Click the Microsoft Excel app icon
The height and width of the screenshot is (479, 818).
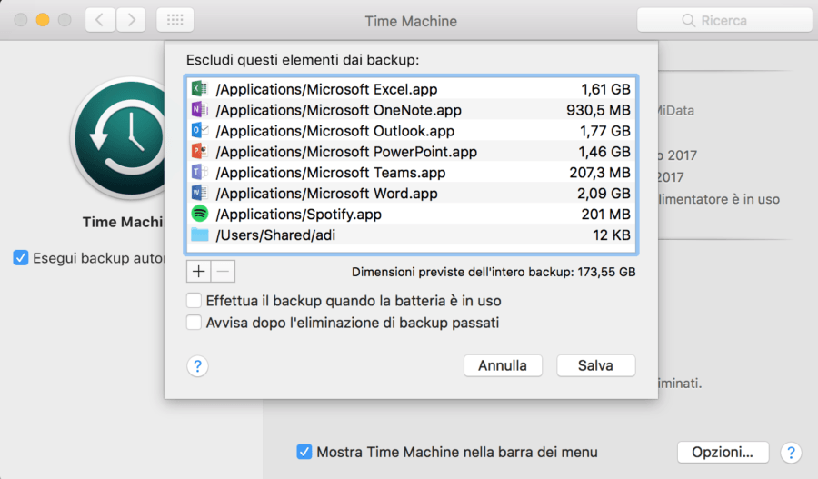(x=199, y=89)
